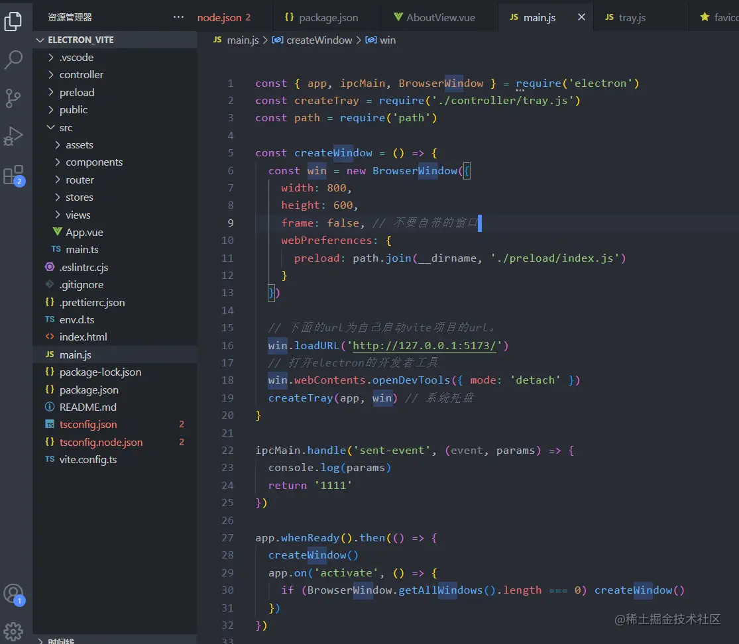
Task: Open tsconfig.node.json in the explorer
Action: [x=115, y=443]
